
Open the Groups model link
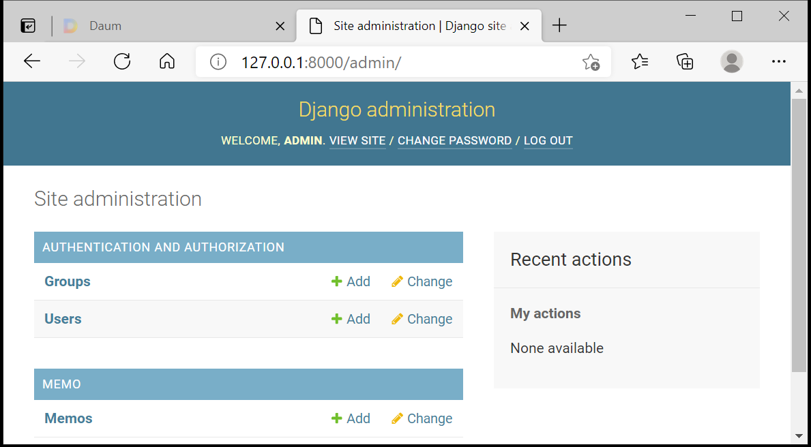(x=68, y=281)
